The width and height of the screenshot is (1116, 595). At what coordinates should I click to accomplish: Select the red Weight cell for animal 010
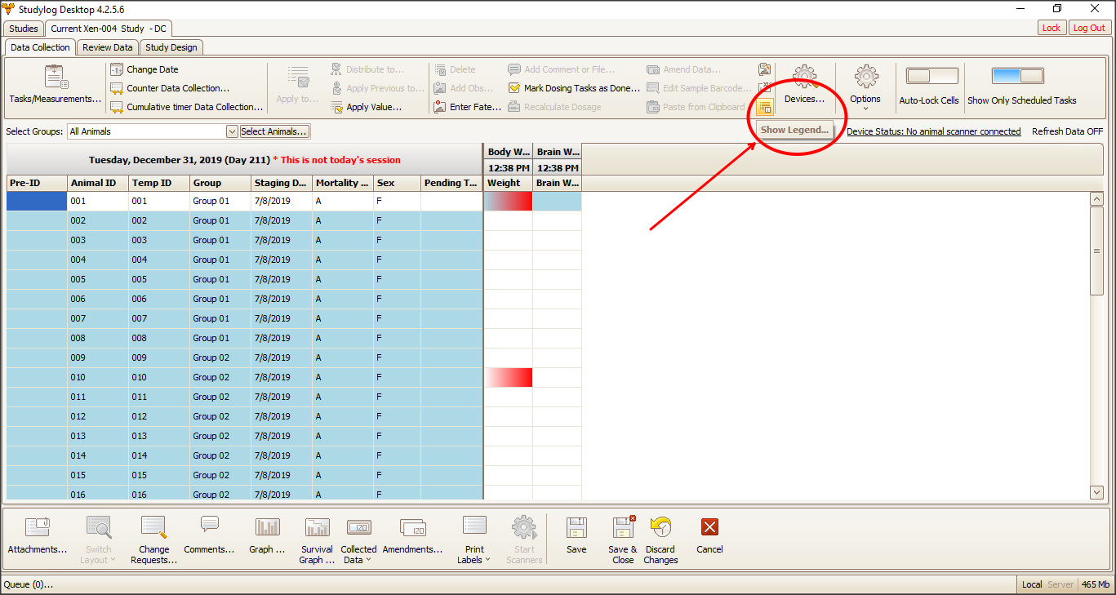pyautogui.click(x=508, y=377)
